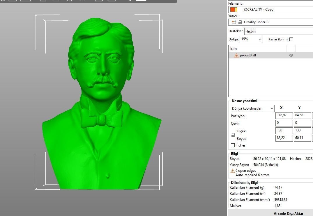Click the size value '86,22 x 60,11 x 121,08'
The image size is (313, 216).
pos(269,159)
